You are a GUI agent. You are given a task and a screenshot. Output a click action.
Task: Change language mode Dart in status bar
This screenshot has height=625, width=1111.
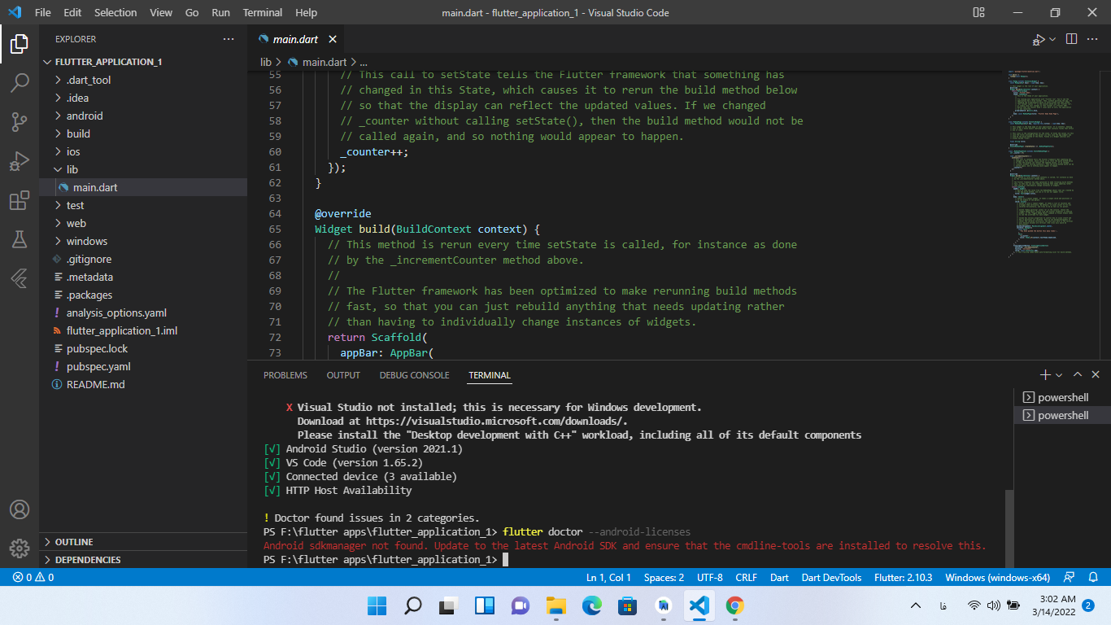click(x=779, y=577)
